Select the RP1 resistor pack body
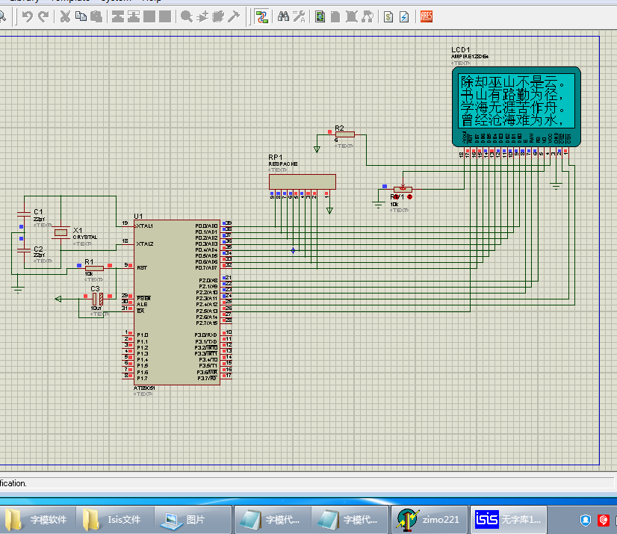The image size is (617, 534). [303, 181]
